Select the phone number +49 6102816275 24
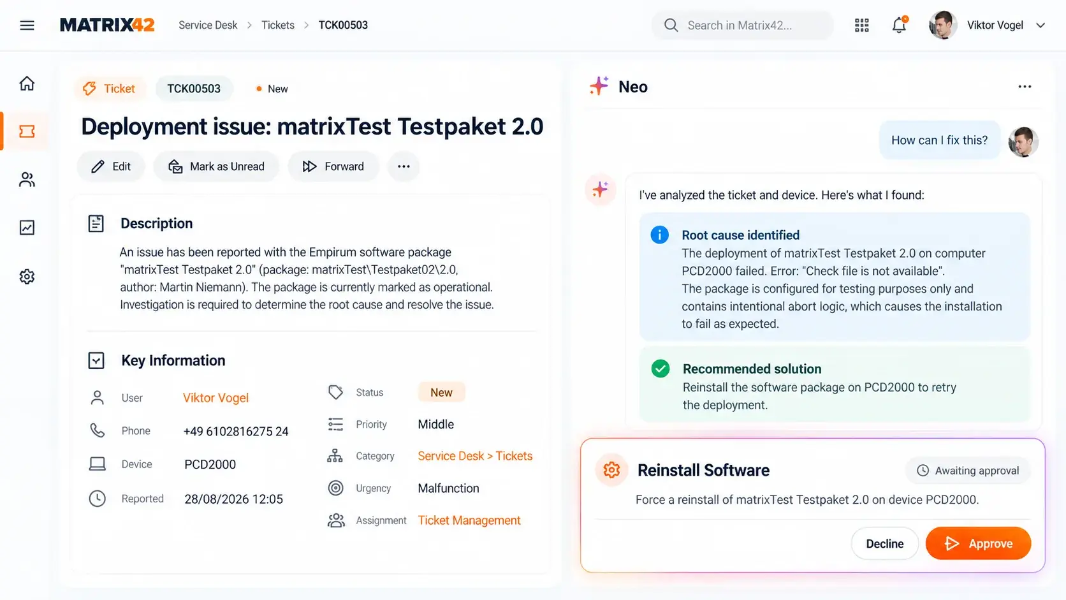Screen dimensions: 1066x600 (x=236, y=431)
